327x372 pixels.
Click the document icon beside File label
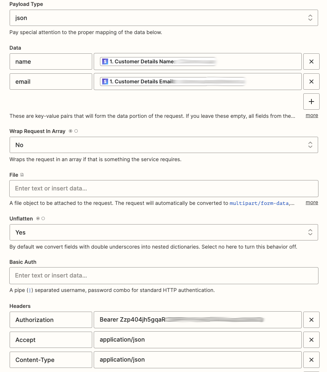pos(22,175)
